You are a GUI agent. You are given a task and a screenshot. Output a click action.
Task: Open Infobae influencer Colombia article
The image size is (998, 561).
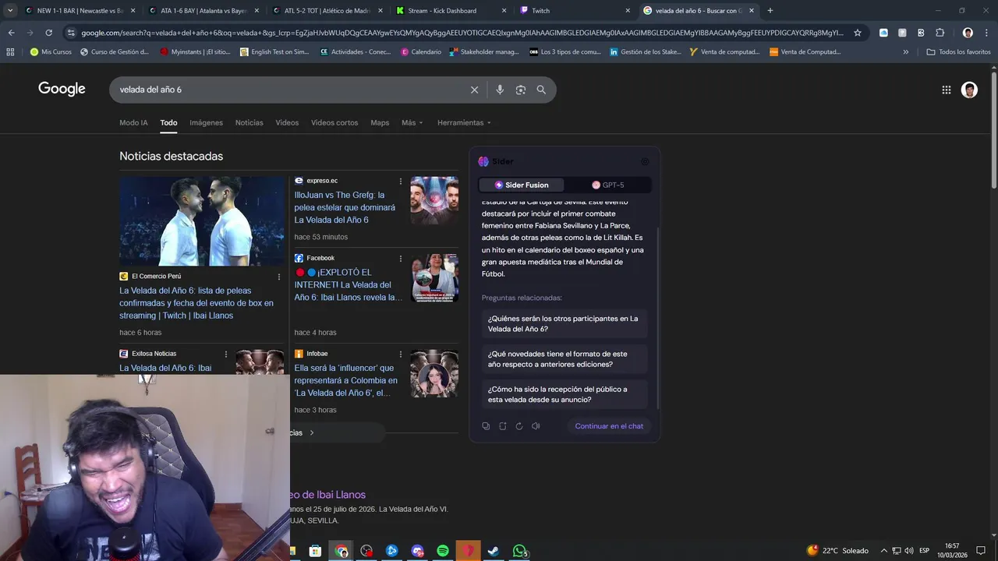tap(346, 380)
